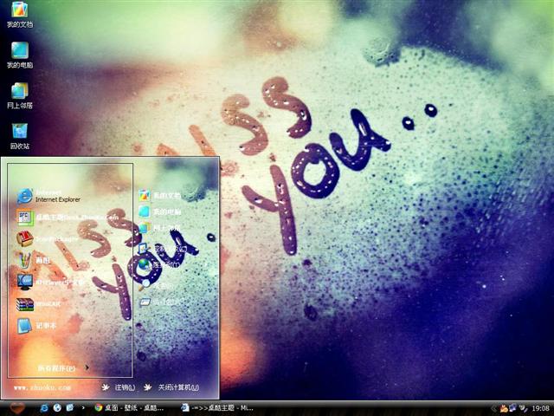Screen dimensions: 554x416
Task: Open 回收站 recycle bin on desktop
Action: click(20, 137)
